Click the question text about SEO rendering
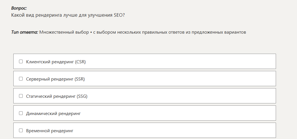The image size is (297, 139). (68, 15)
